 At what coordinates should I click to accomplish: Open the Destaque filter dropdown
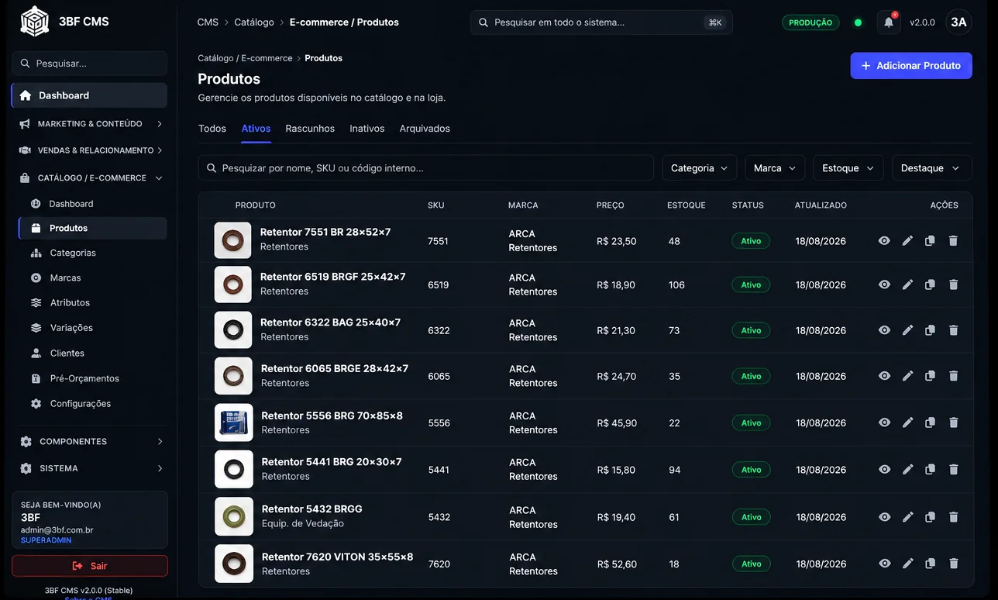point(931,168)
